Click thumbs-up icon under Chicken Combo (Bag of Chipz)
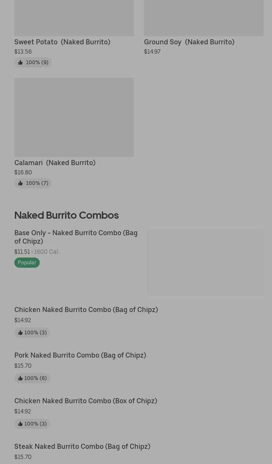Screen dimensions: 272x464 [20, 333]
